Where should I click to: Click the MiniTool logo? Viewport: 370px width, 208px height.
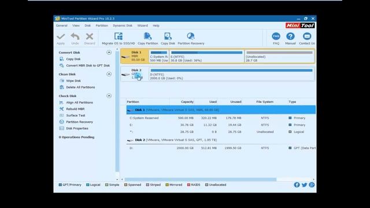(300, 25)
